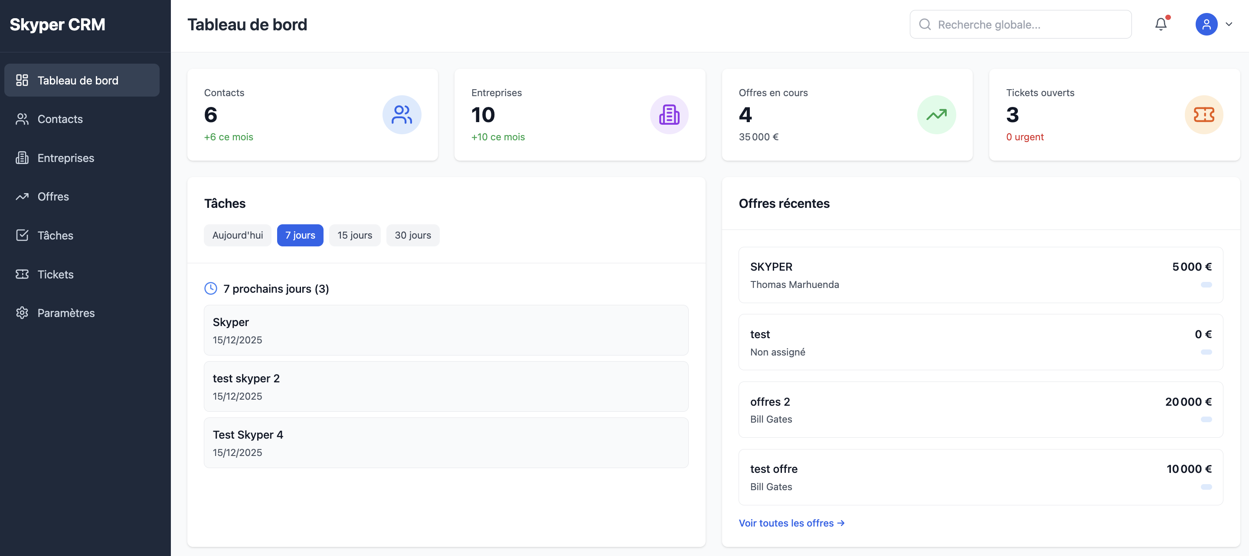The image size is (1249, 556).
Task: Click Voir toutes les offres link
Action: tap(791, 523)
